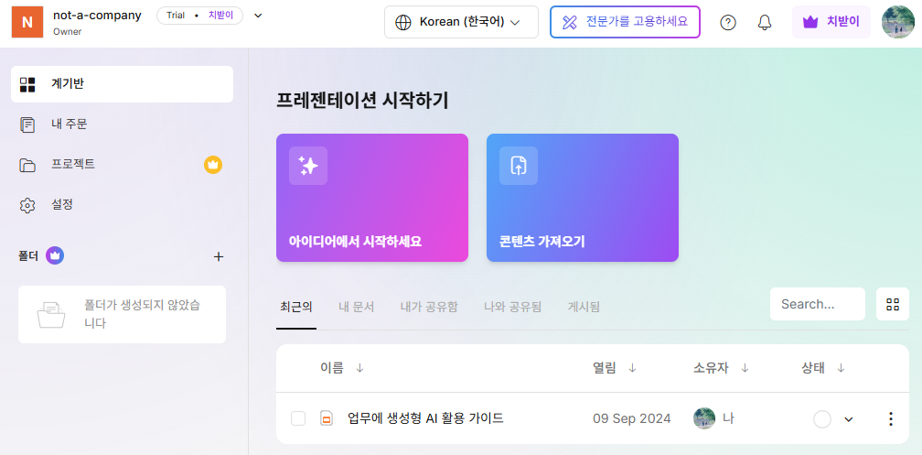This screenshot has height=455, width=922.
Task: Click the user profile avatar
Action: [x=897, y=22]
